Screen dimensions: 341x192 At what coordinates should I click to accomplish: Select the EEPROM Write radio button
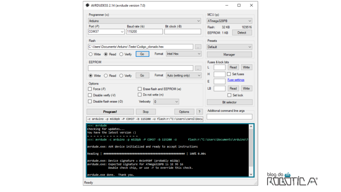pos(91,76)
